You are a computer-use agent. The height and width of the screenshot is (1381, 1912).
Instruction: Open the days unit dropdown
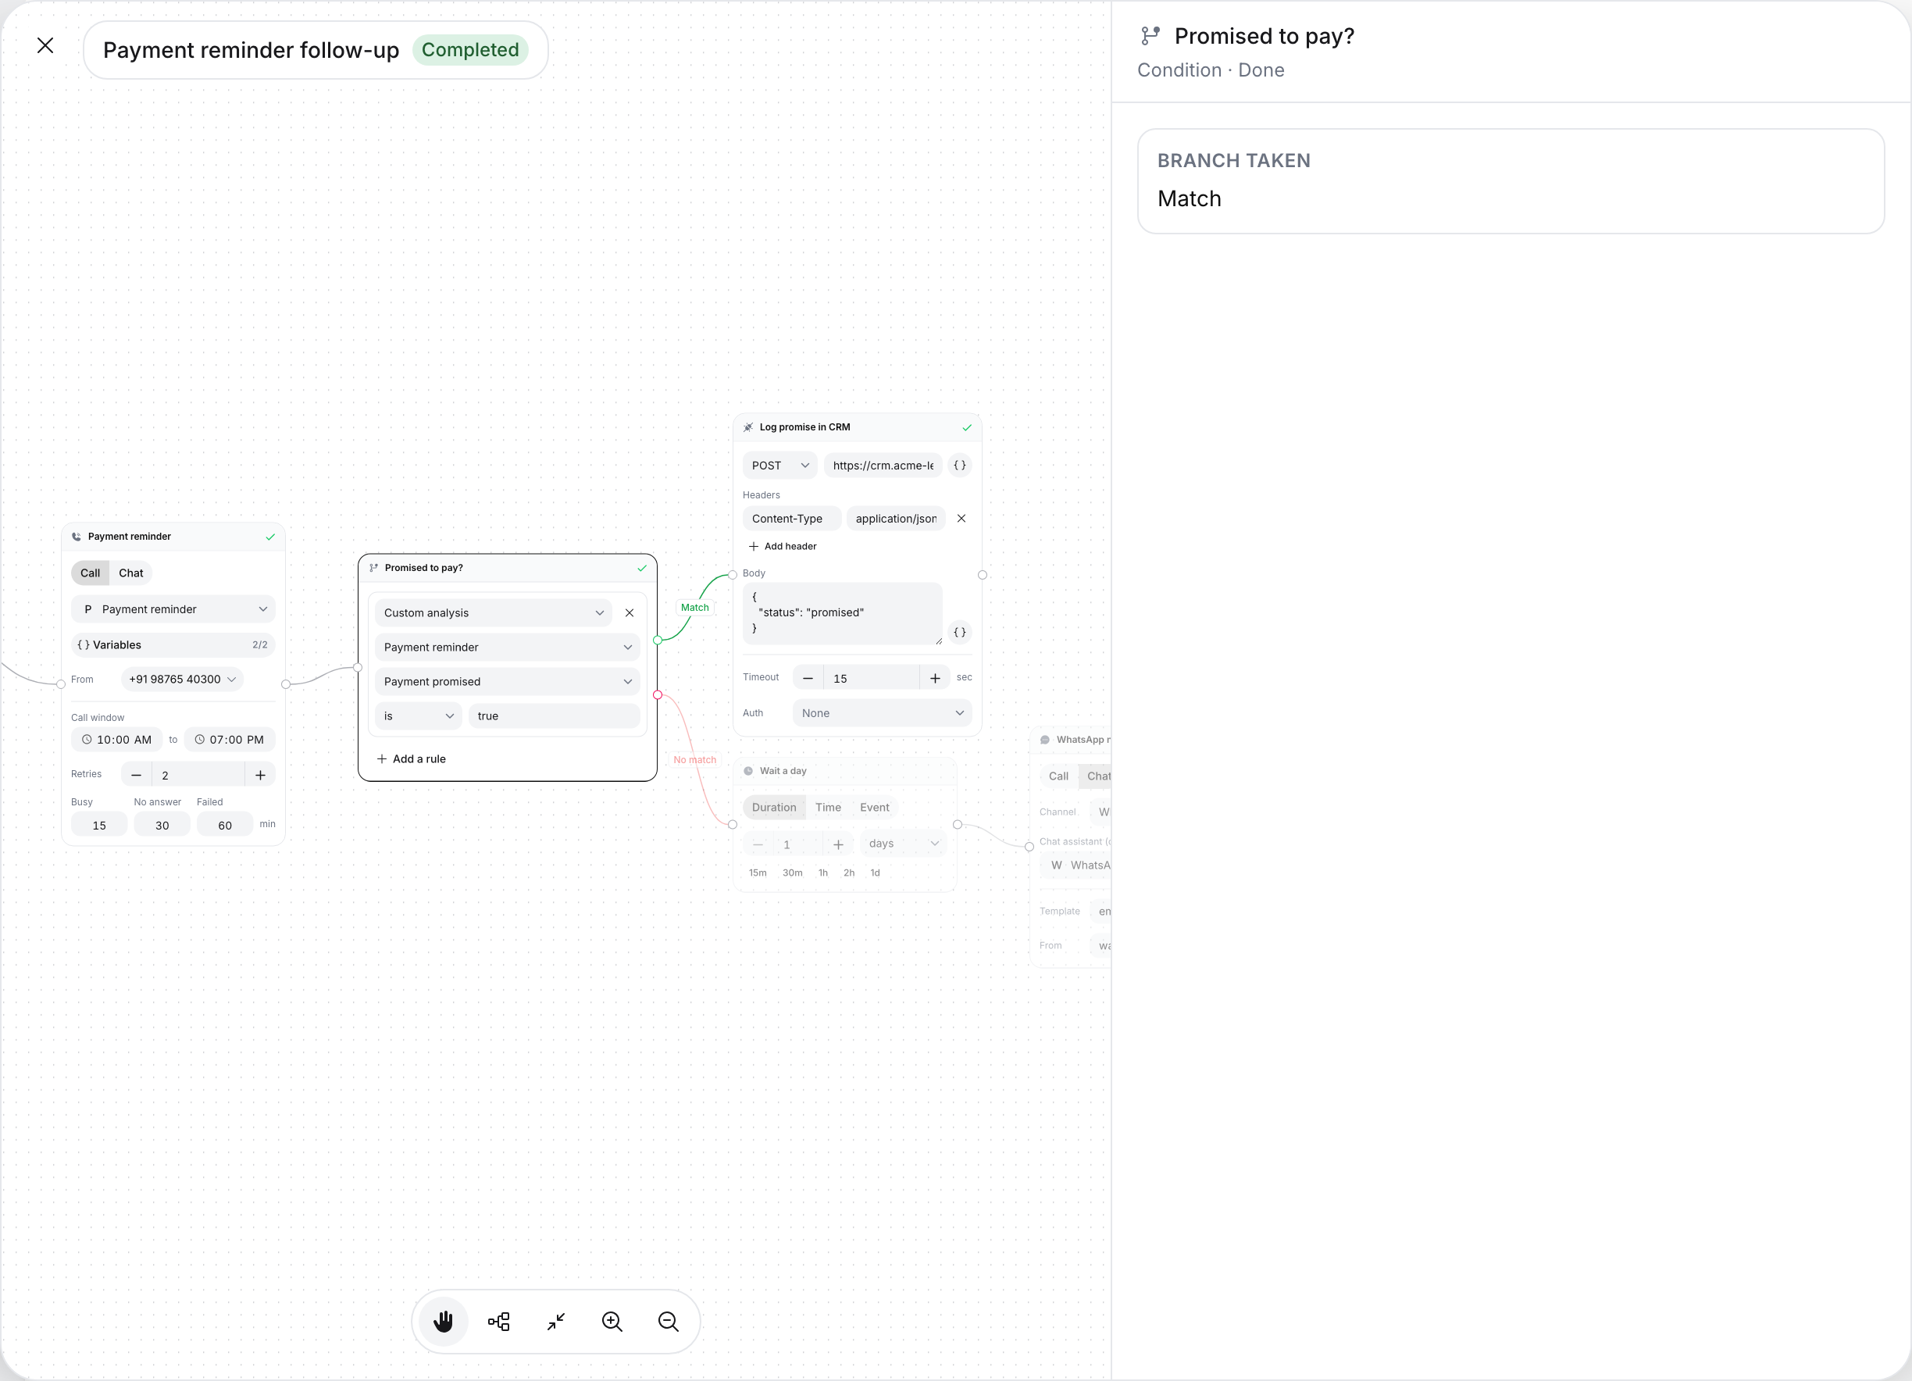coord(903,844)
